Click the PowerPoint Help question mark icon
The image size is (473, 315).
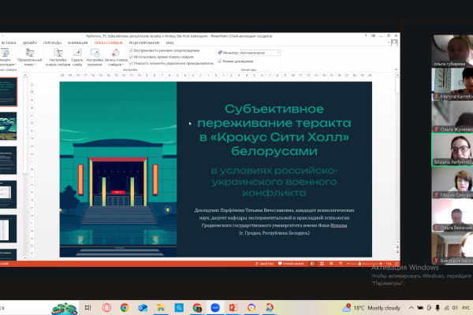pos(366,35)
